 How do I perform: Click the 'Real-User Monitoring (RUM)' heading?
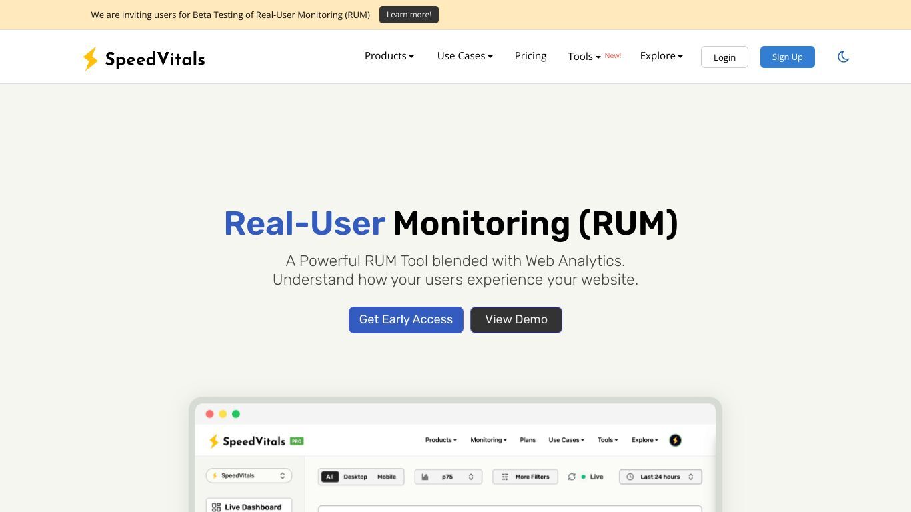coord(451,223)
